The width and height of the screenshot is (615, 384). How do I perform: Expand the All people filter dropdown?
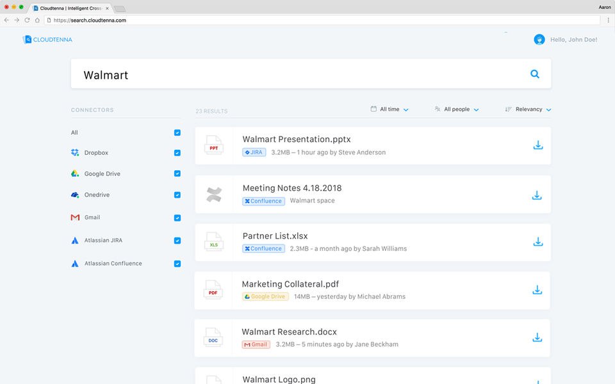457,109
